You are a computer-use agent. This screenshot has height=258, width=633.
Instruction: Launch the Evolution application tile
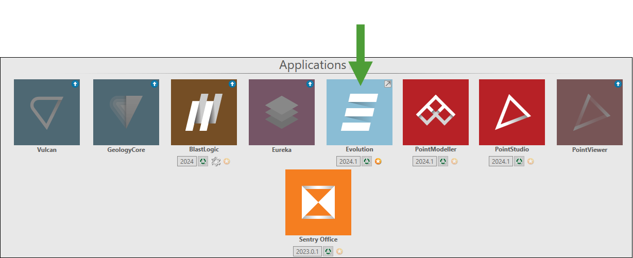(360, 112)
